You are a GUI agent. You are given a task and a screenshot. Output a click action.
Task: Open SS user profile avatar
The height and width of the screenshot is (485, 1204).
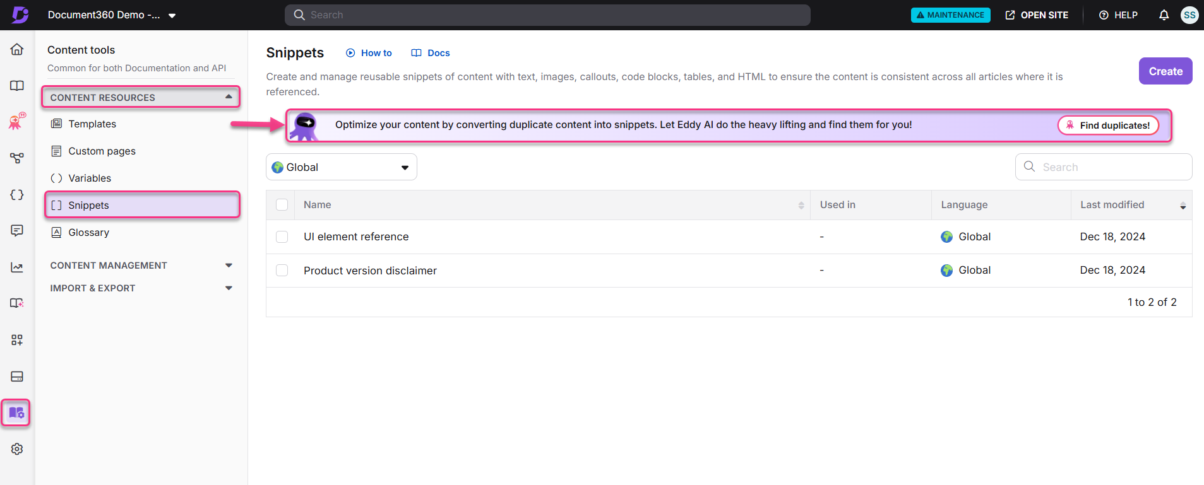point(1189,15)
